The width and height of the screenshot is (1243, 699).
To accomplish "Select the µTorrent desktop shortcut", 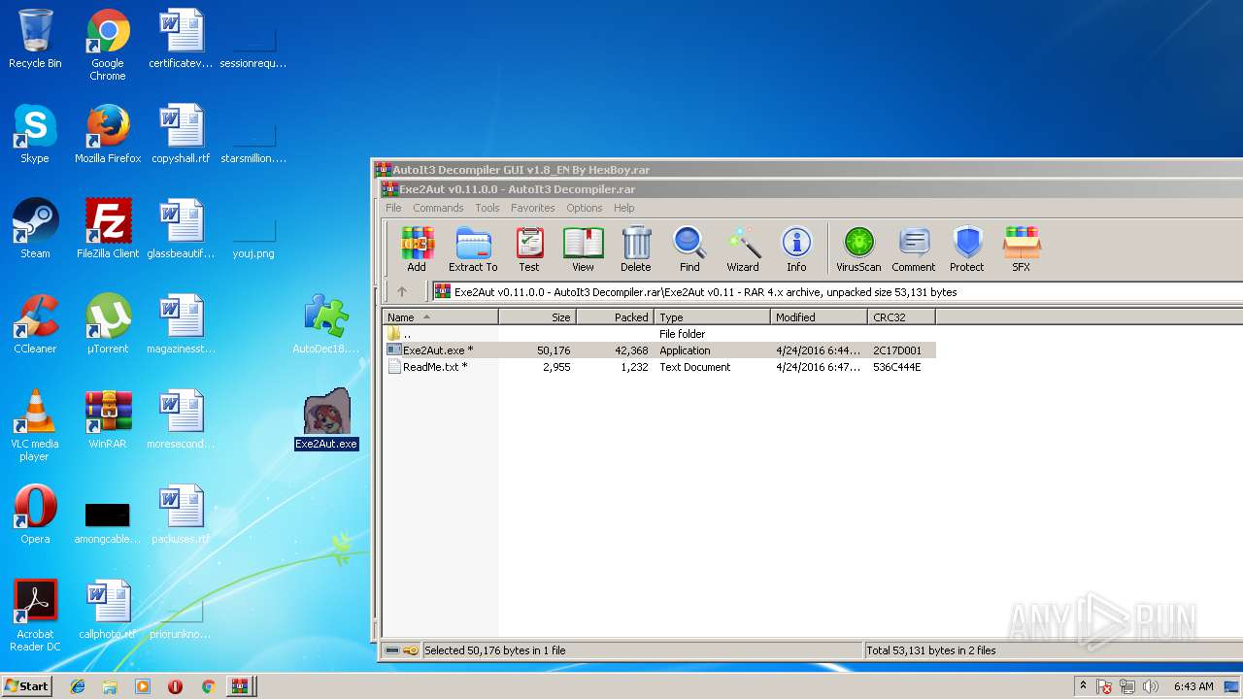I will tap(108, 324).
